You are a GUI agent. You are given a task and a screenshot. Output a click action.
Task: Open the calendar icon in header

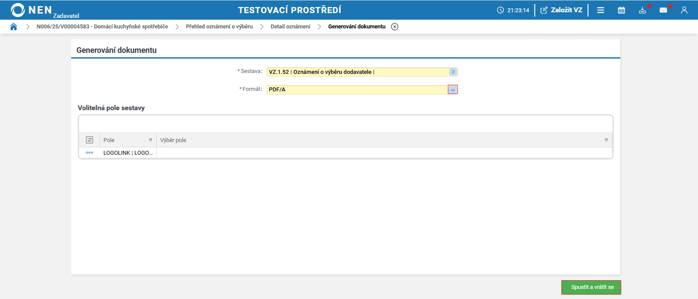coord(622,10)
